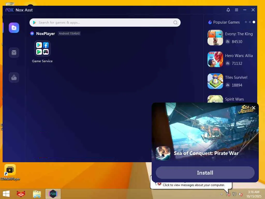
Task: Click the Evony: The King title
Action: coord(239,34)
